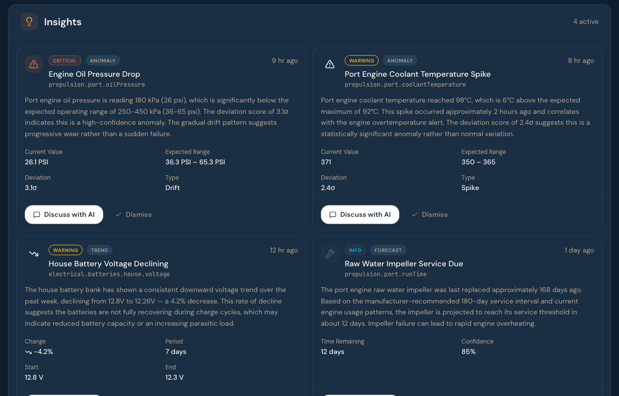Click Discuss with AI for oil pressure drop
This screenshot has width=619, height=396.
coord(63,214)
